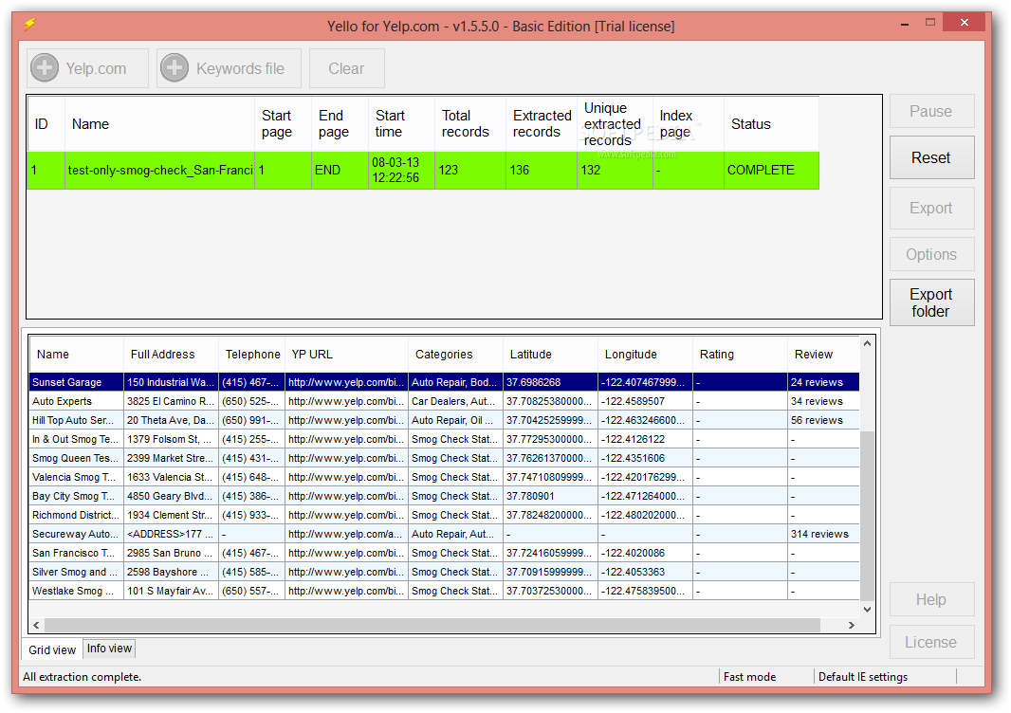
Task: Switch to the Info view tab
Action: tap(109, 649)
